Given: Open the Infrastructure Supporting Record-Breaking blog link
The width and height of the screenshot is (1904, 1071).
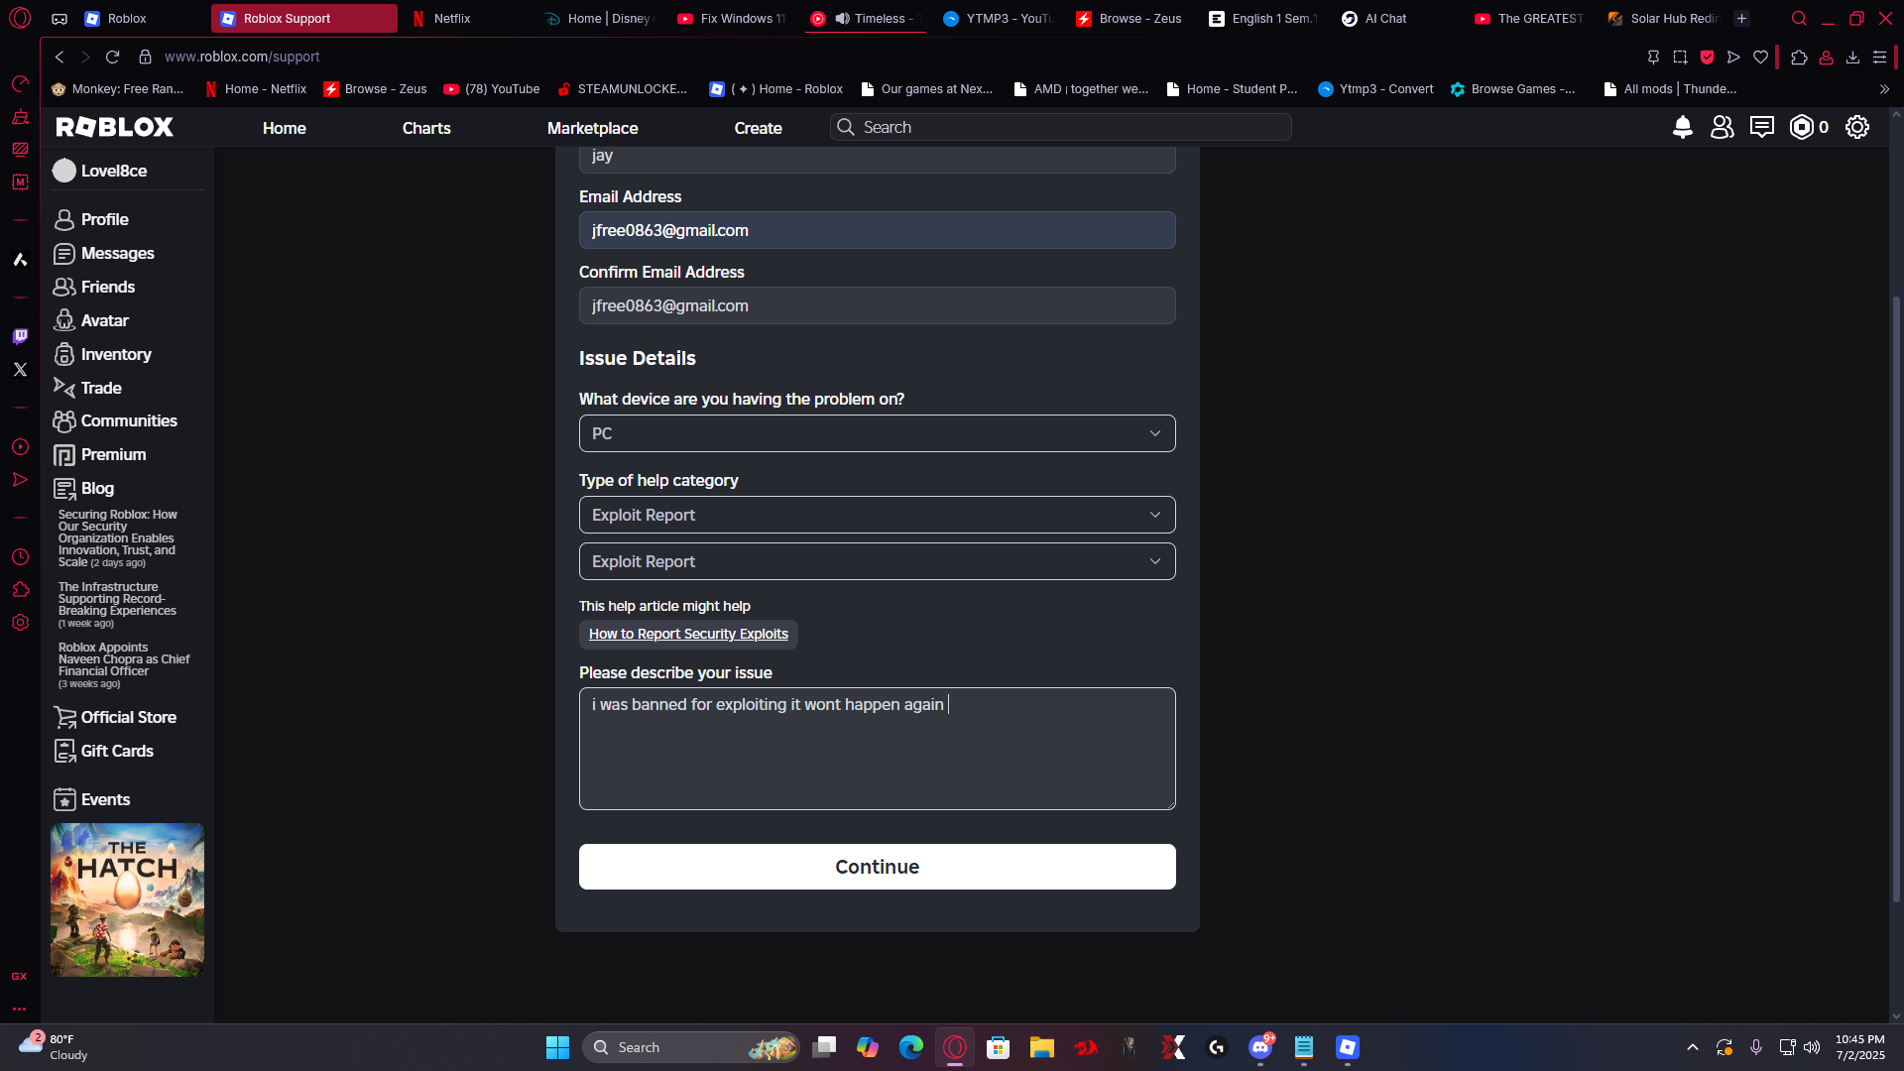Looking at the screenshot, I should 117,604.
